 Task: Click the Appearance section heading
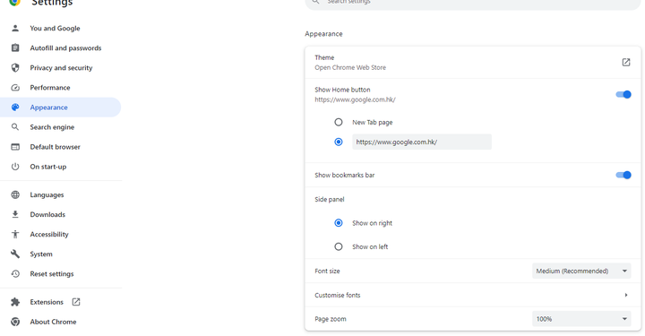(x=323, y=34)
